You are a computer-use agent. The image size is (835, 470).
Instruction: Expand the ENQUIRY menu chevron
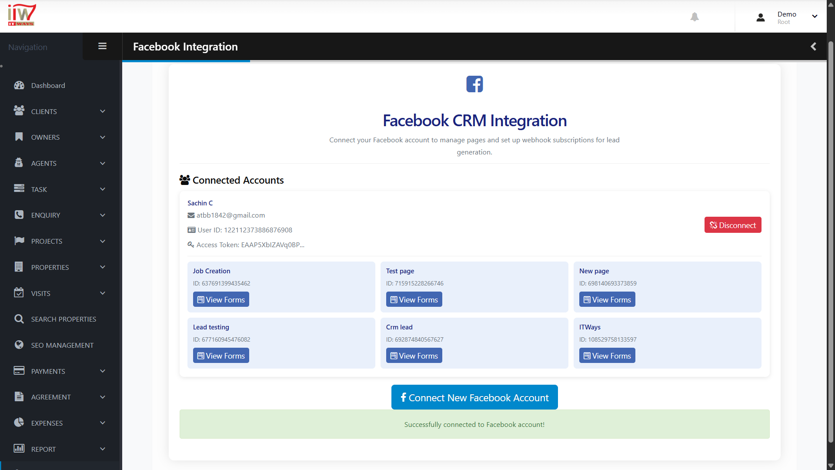click(x=103, y=215)
